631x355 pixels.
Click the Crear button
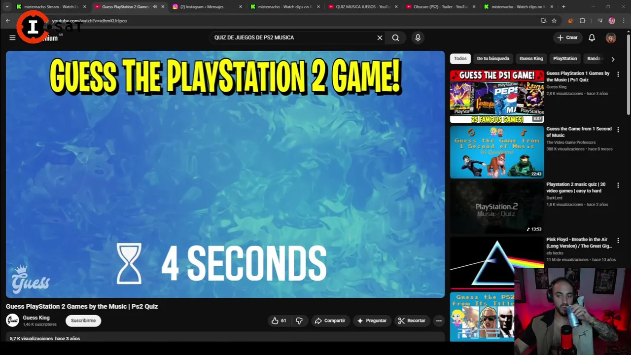pos(567,37)
